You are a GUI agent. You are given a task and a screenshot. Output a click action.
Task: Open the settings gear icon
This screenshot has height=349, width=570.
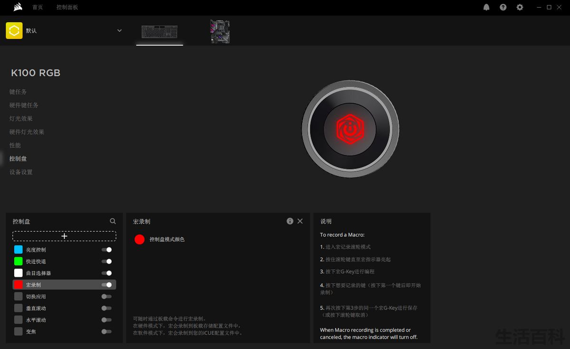[520, 7]
